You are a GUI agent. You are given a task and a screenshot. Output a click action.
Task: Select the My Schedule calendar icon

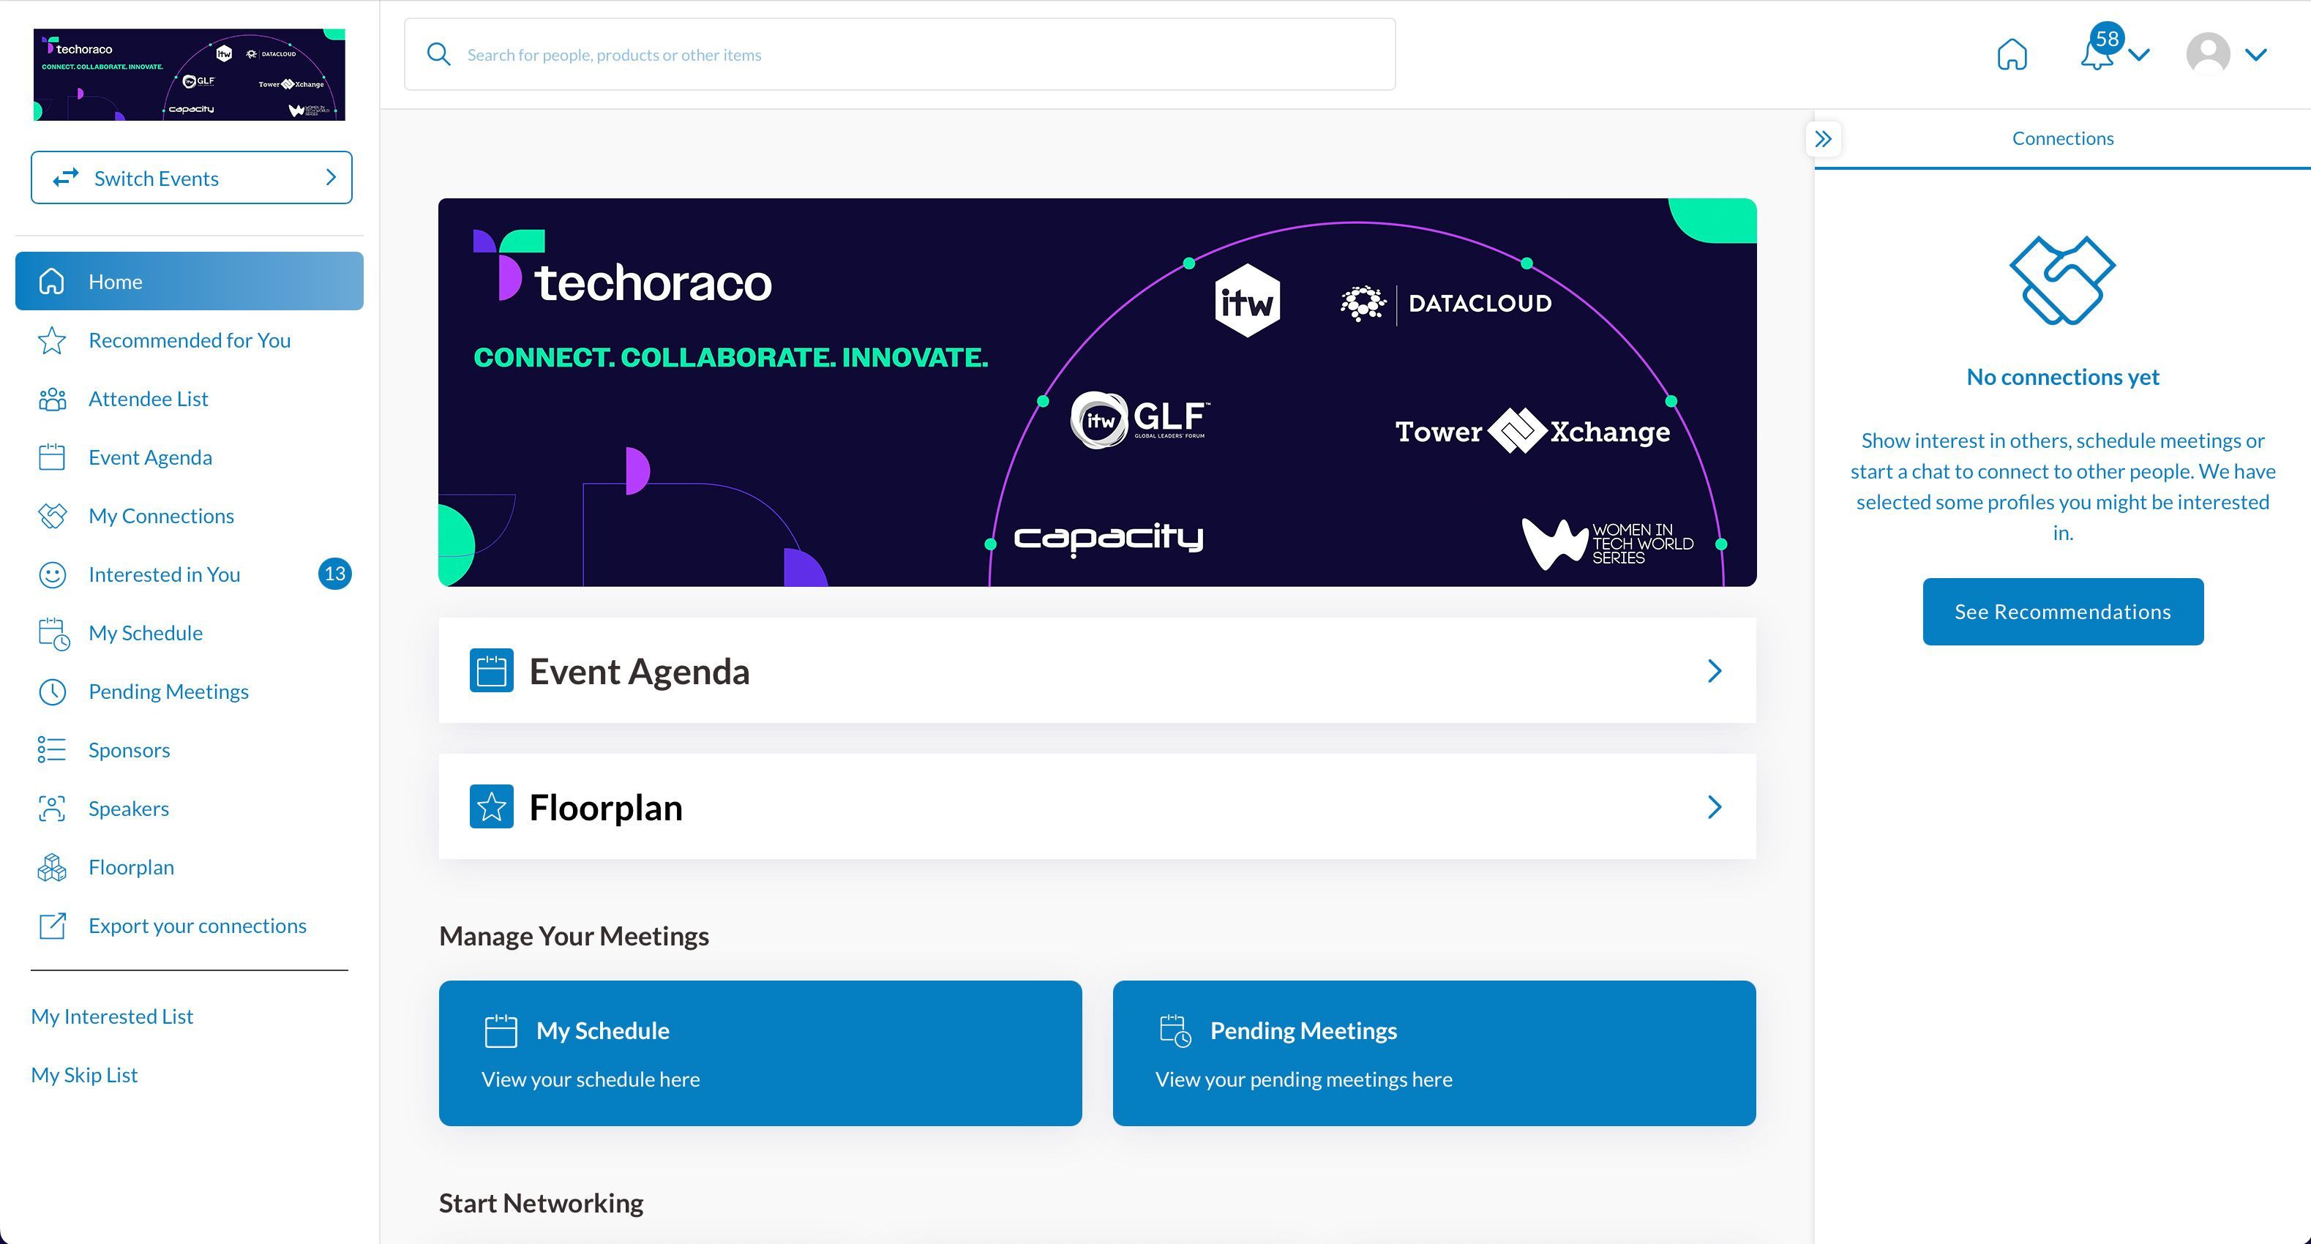52,632
